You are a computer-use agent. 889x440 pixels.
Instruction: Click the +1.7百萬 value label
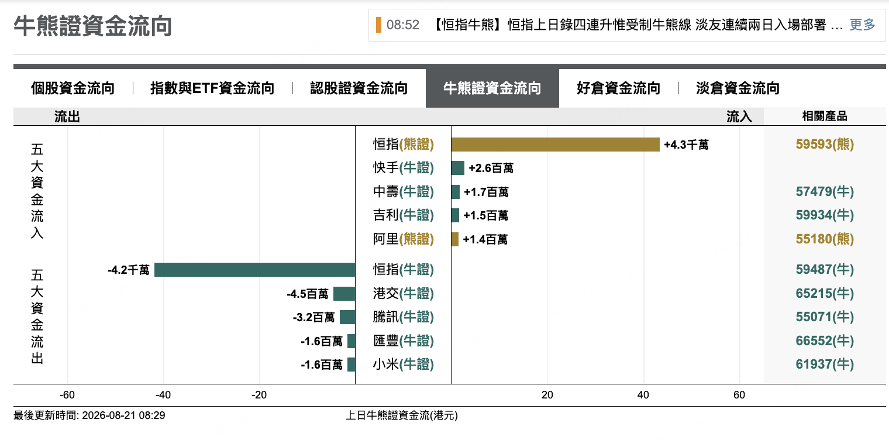click(486, 192)
